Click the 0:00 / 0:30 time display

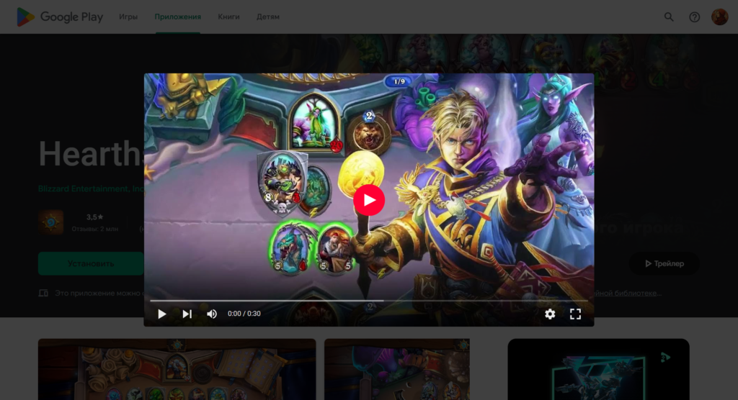244,314
